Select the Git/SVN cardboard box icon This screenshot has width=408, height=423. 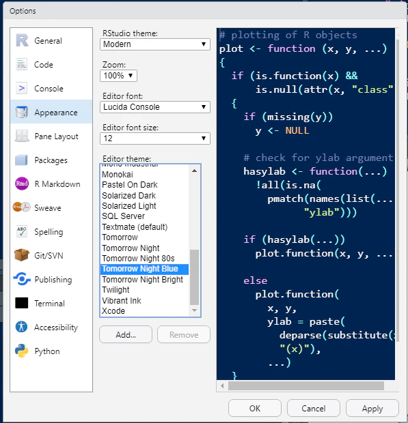pyautogui.click(x=22, y=255)
